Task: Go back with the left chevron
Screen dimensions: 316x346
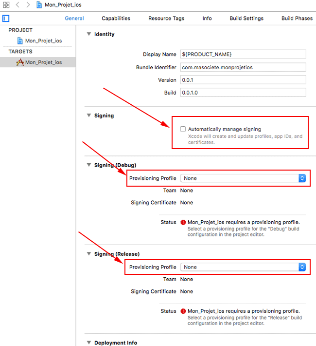Action: [18, 5]
